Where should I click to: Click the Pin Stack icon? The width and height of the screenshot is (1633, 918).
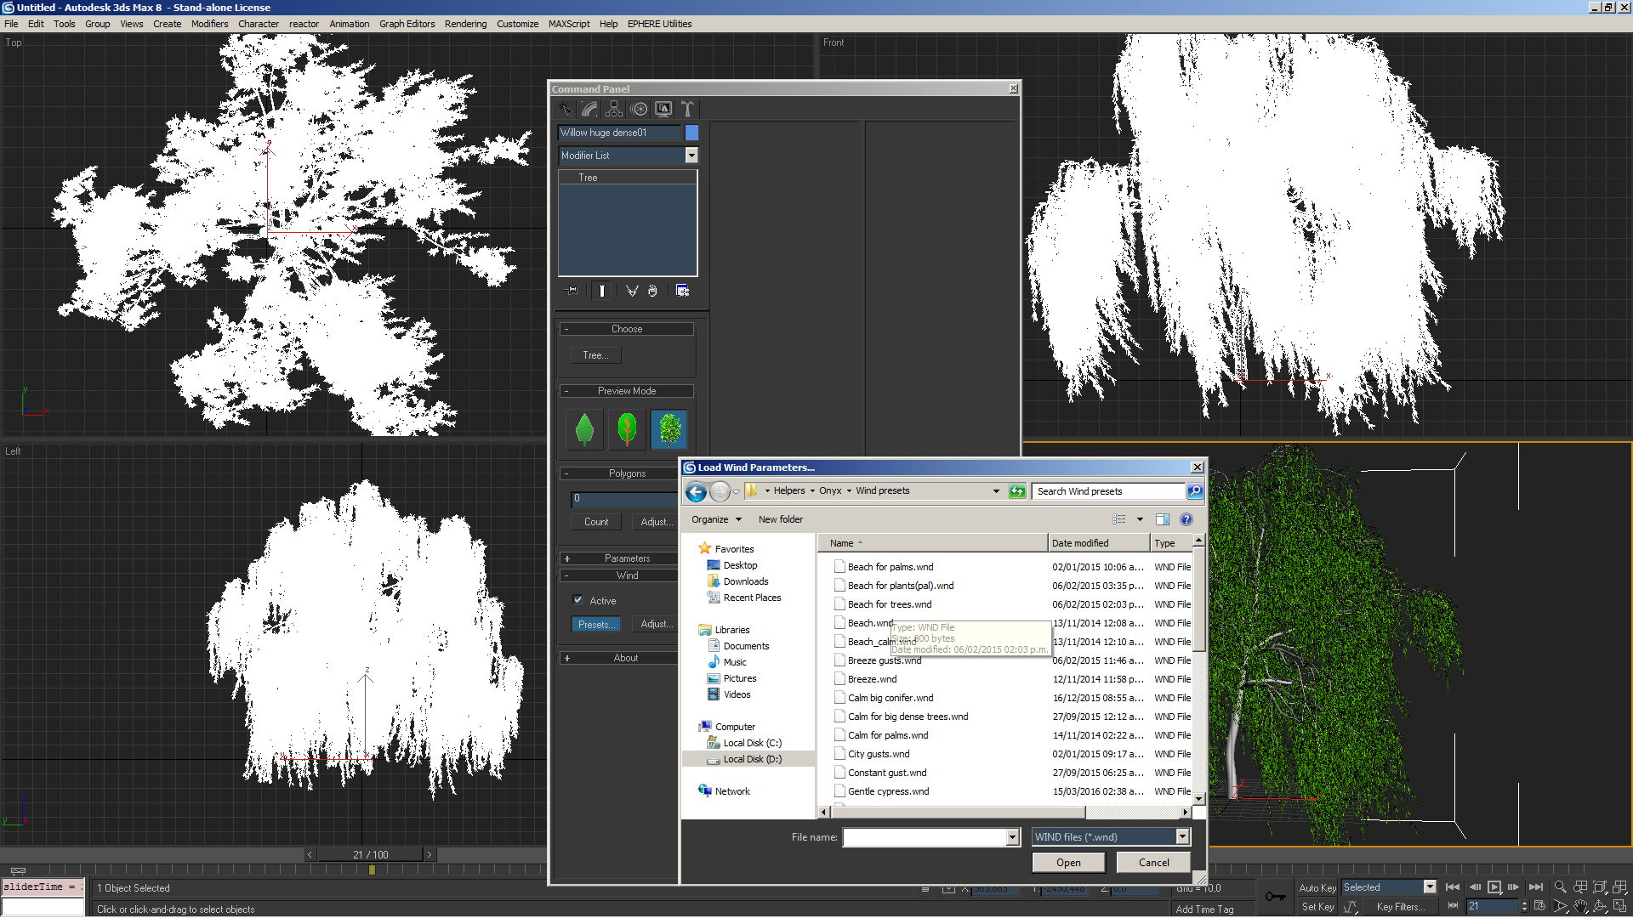572,291
